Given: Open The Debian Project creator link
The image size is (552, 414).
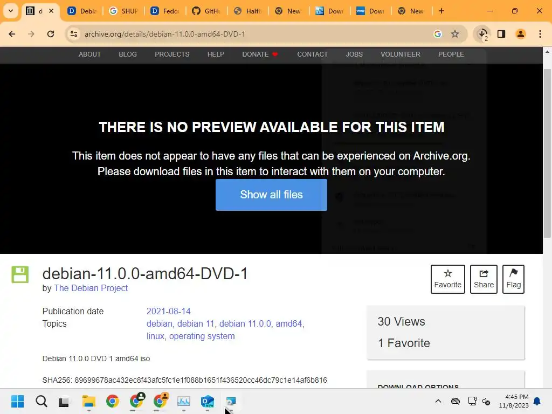Looking at the screenshot, I should 91,288.
